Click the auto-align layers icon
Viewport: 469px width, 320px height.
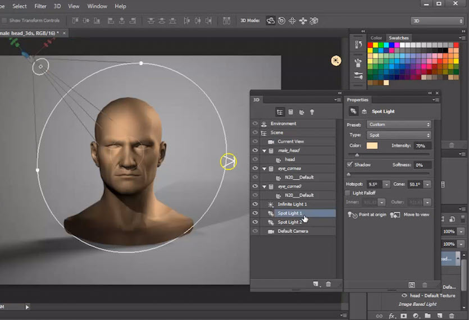pyautogui.click(x=226, y=21)
